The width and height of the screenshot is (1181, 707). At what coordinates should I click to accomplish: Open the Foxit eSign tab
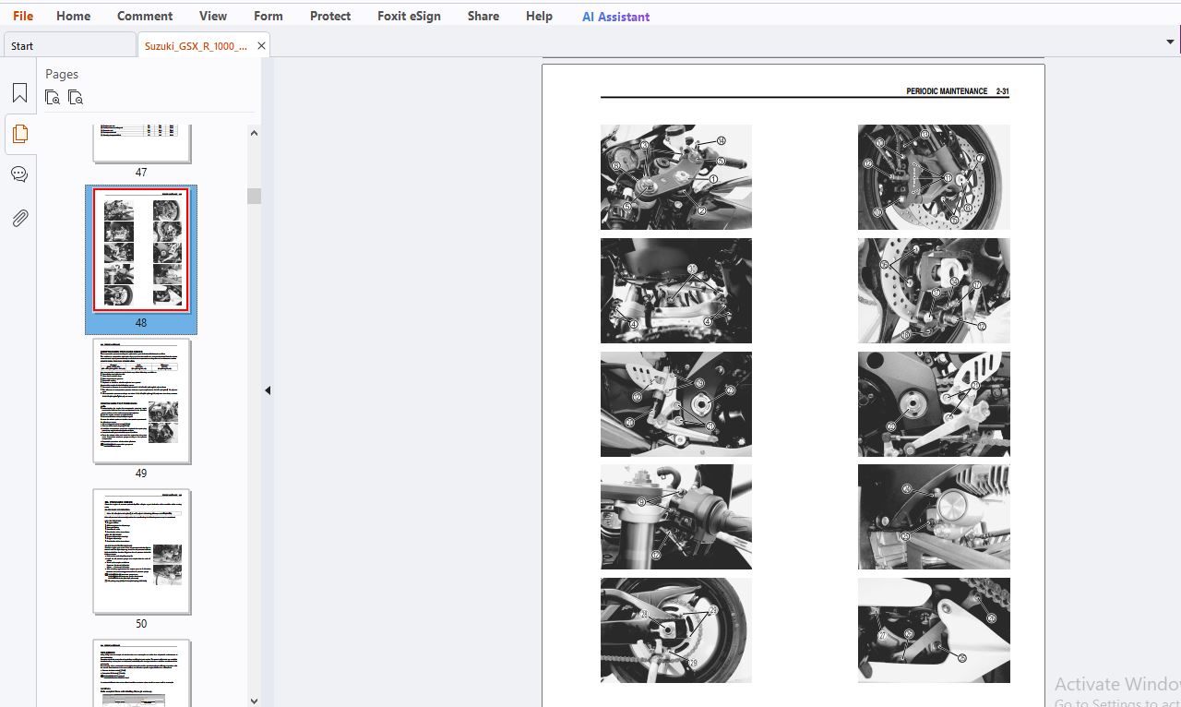click(x=409, y=16)
